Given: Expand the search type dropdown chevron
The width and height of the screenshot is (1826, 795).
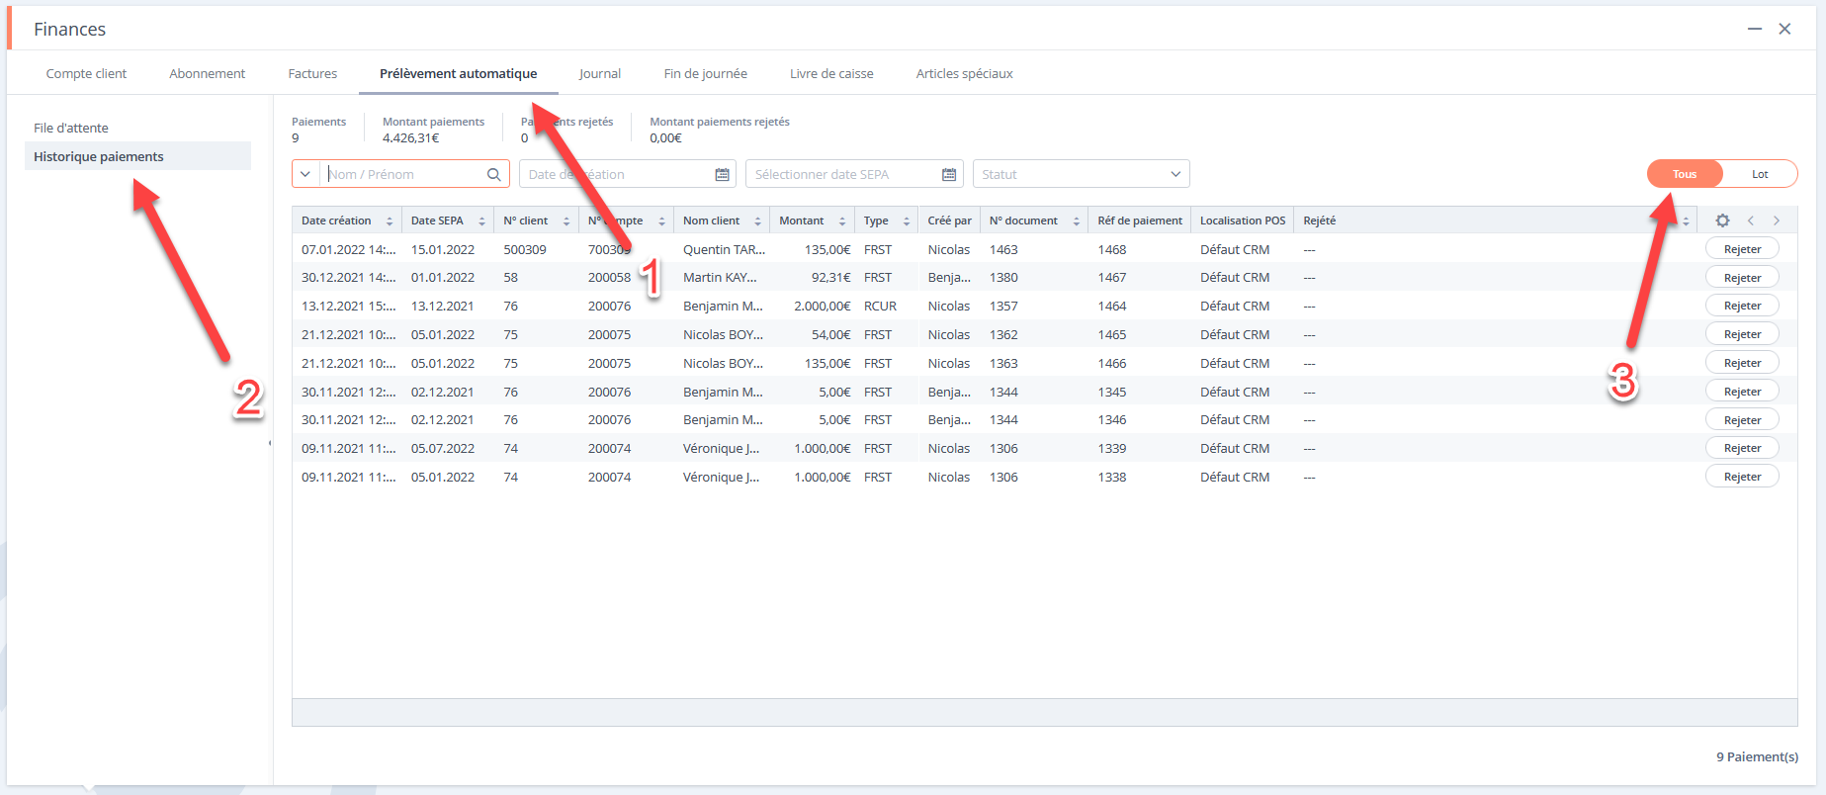Looking at the screenshot, I should pyautogui.click(x=305, y=174).
